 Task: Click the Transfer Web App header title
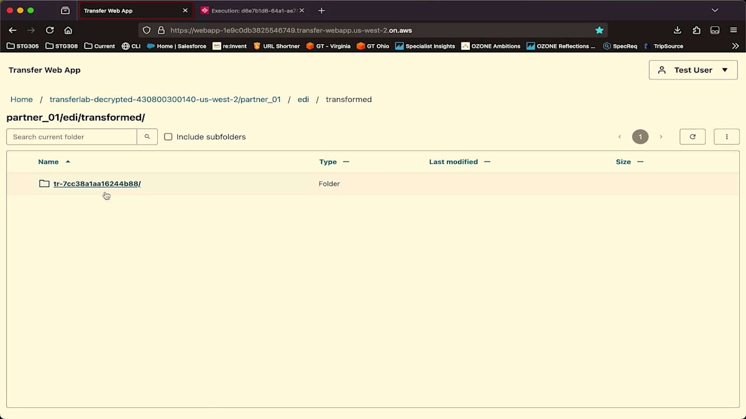click(45, 70)
